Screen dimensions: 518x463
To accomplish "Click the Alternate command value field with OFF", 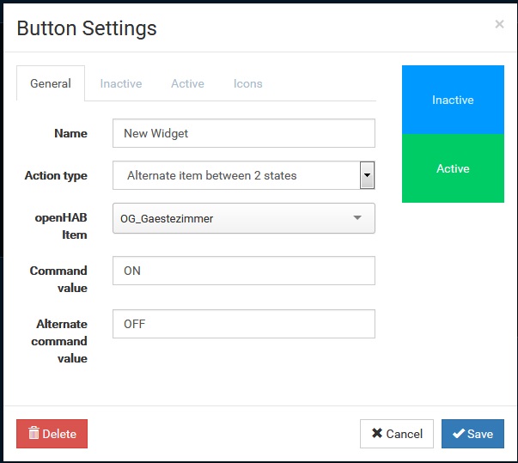I will [244, 324].
